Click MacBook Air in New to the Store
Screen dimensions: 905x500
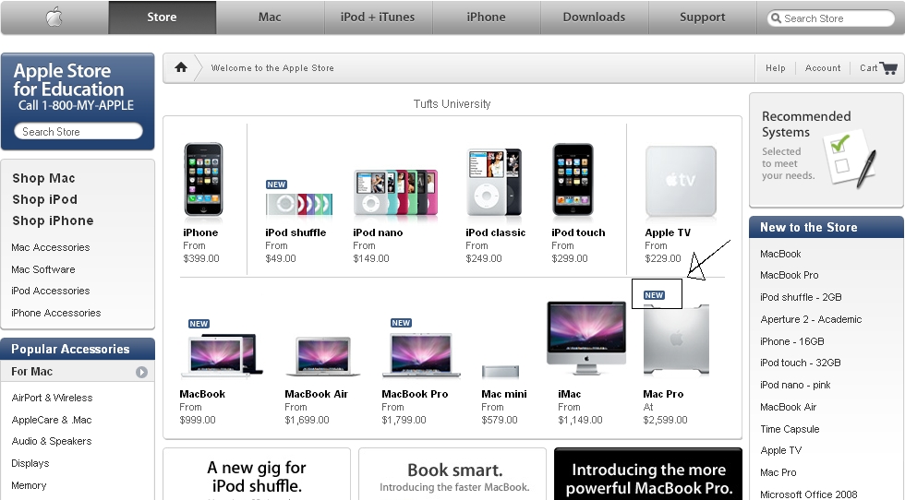tap(789, 407)
